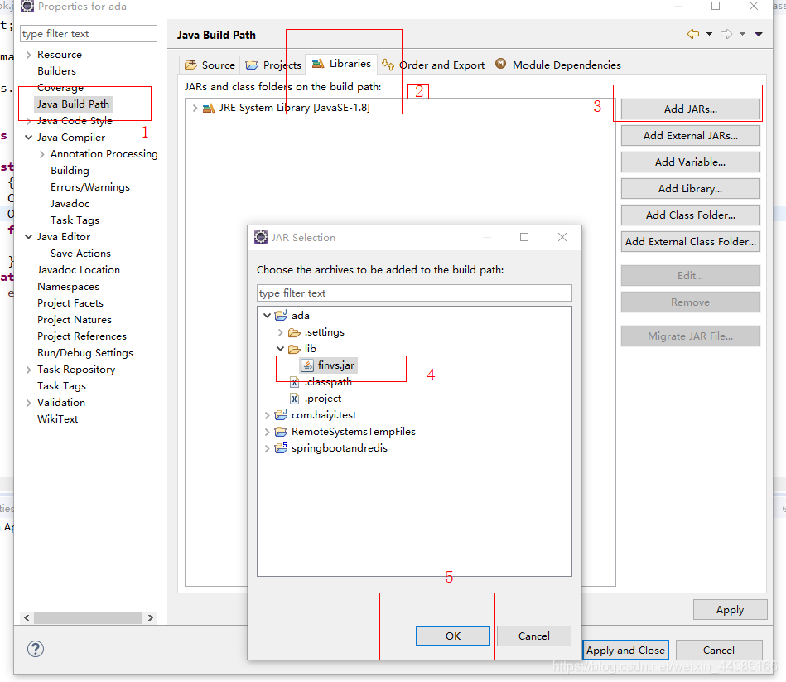Click the Back navigation arrow icon
This screenshot has height=682, width=786.
[694, 34]
